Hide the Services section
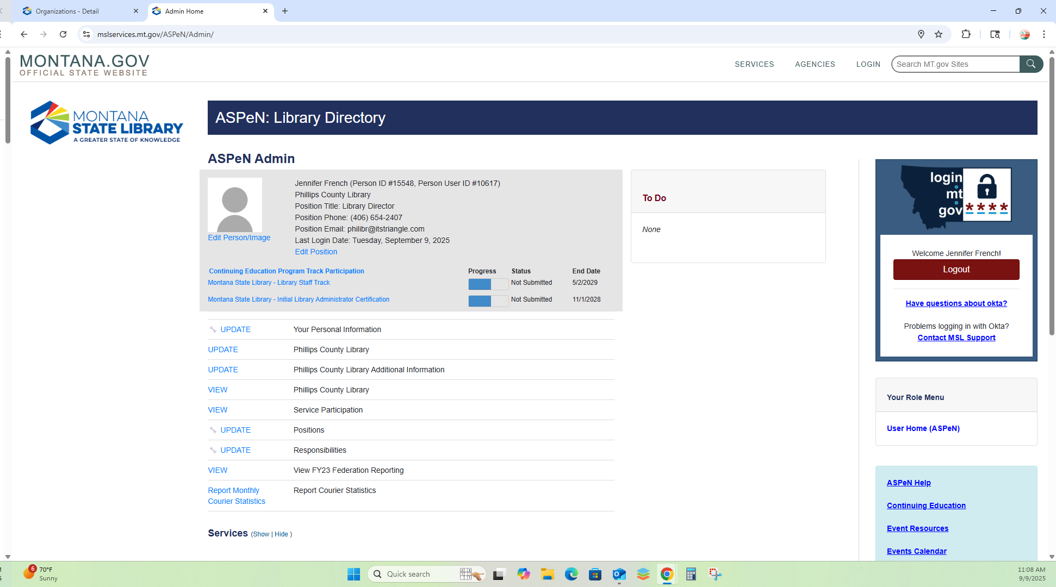This screenshot has height=587, width=1056. [281, 534]
